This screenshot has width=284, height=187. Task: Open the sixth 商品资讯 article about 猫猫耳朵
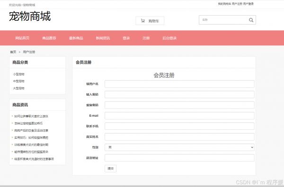coord(31,152)
